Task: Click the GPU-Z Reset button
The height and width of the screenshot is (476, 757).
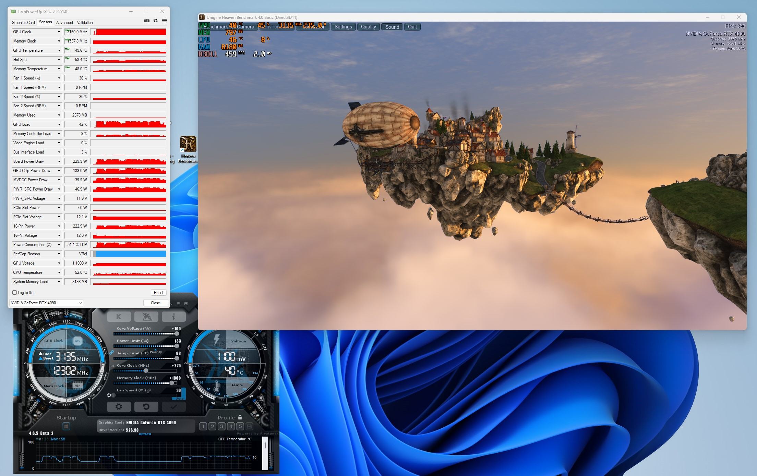Action: pos(158,293)
